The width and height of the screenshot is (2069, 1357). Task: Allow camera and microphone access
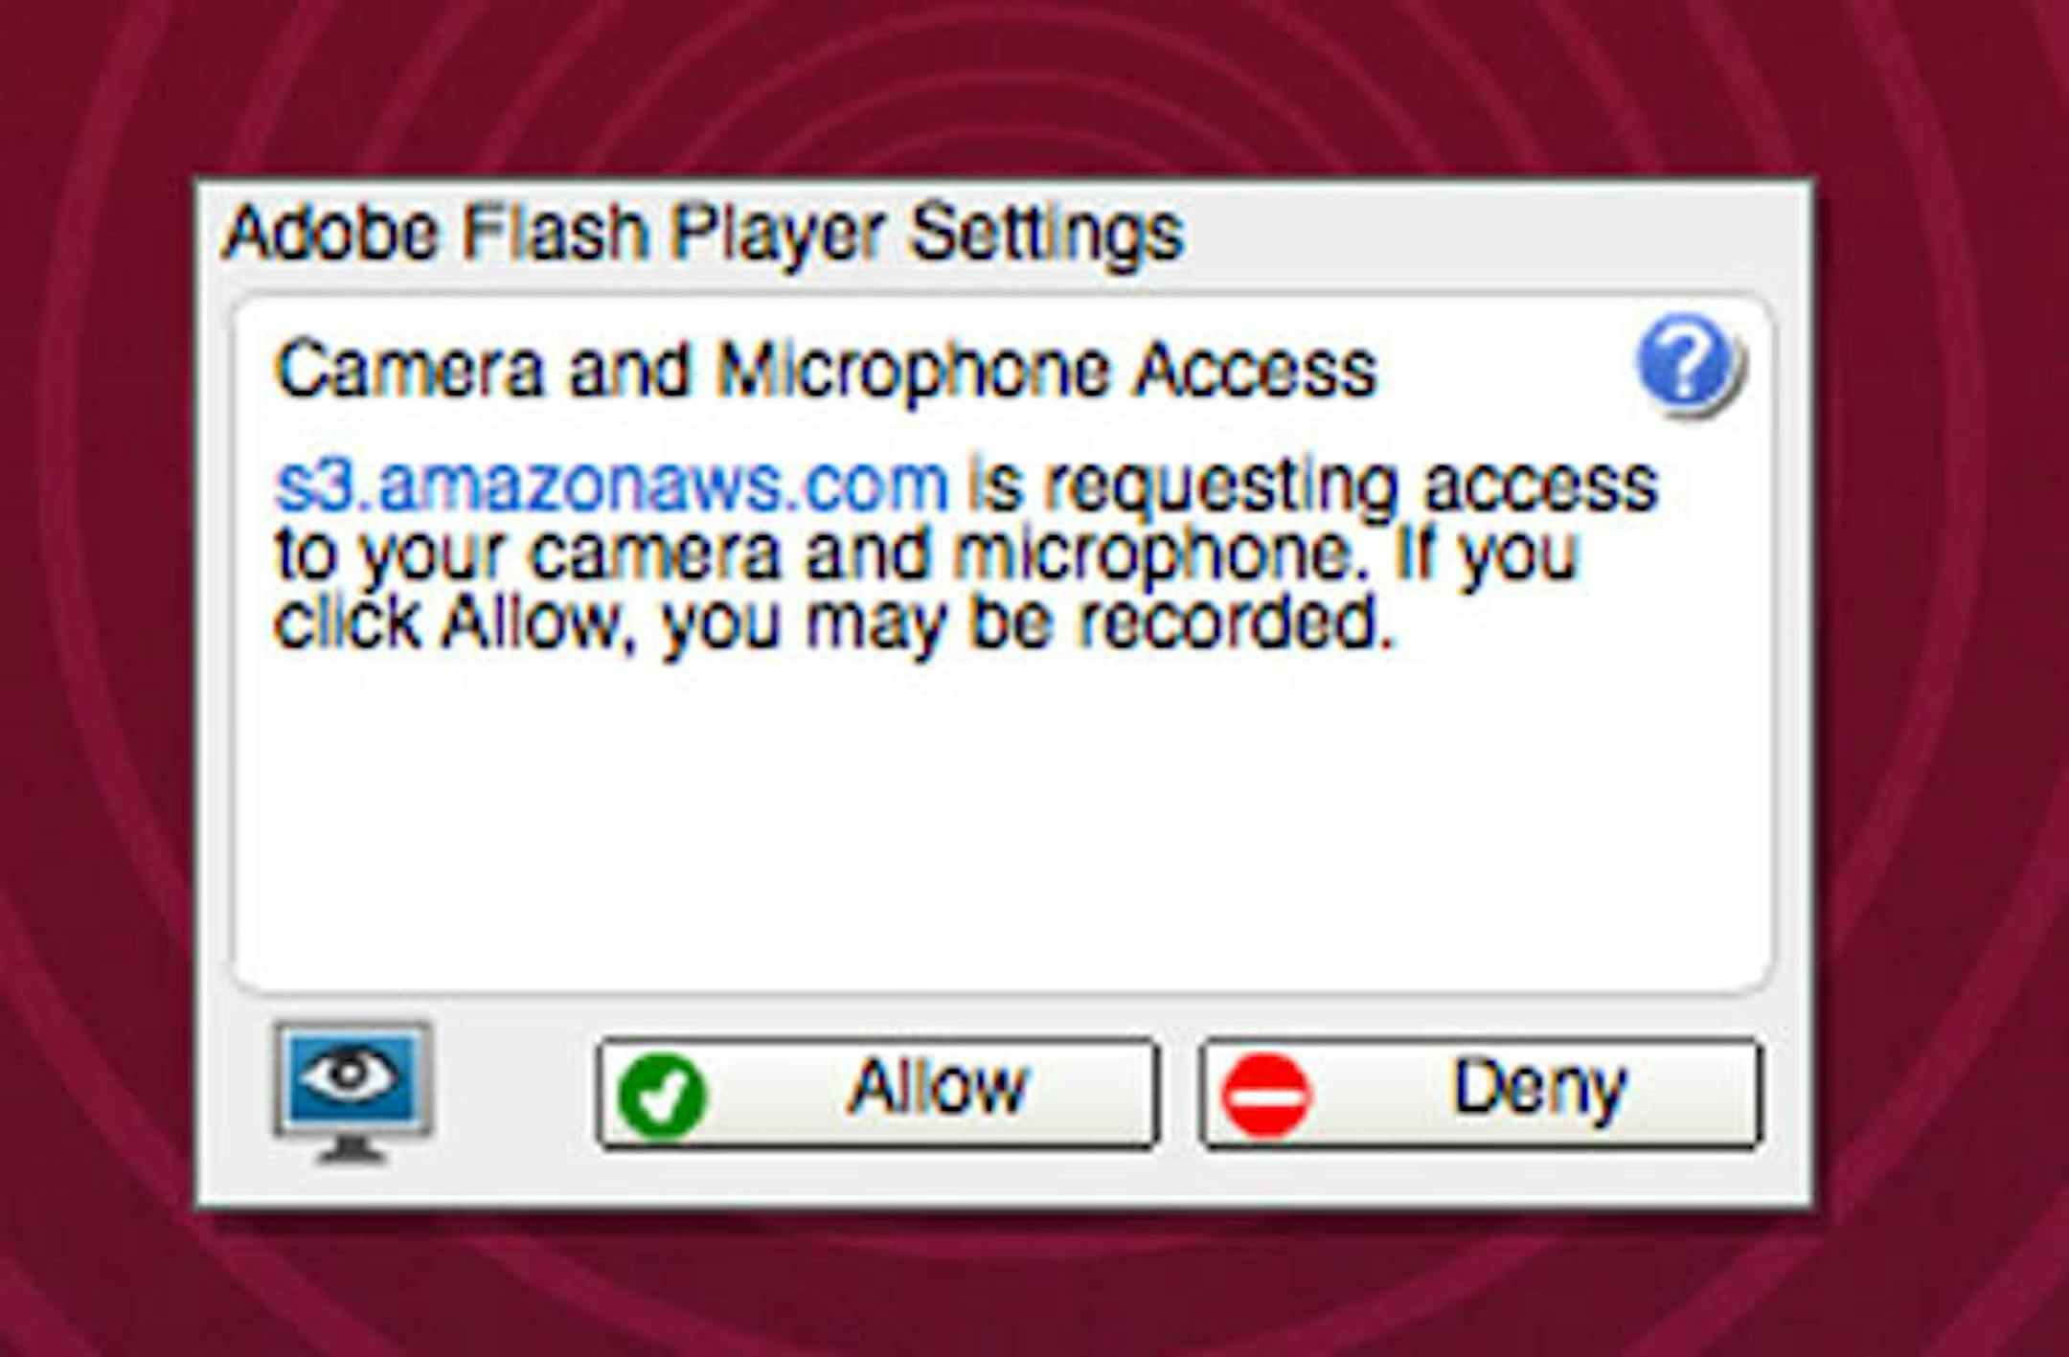(x=876, y=1093)
